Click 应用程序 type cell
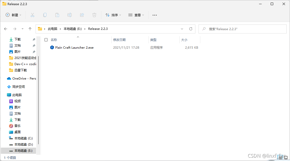This screenshot has height=161, width=290. coord(156,47)
